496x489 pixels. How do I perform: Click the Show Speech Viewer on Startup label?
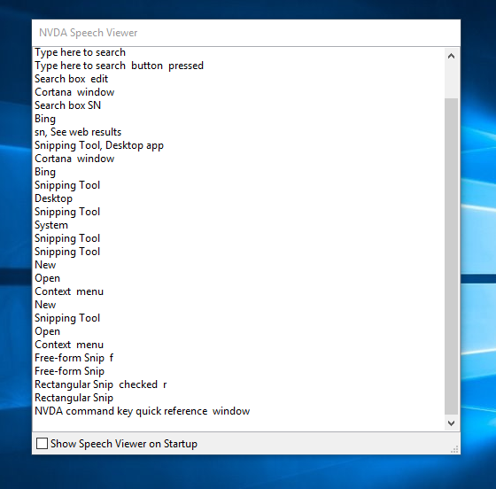pos(124,444)
